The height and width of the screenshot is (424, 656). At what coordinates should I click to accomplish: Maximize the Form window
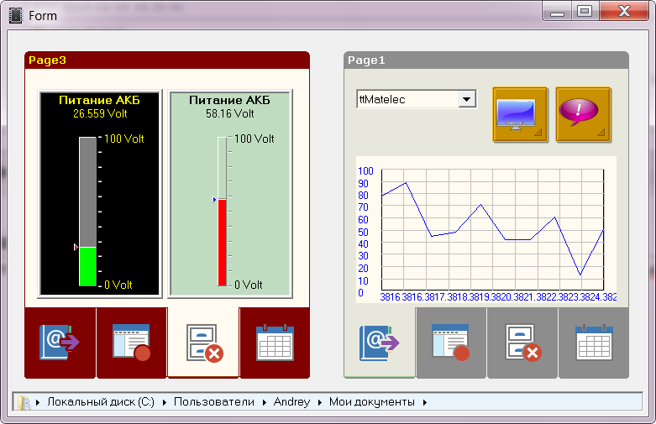585,11
